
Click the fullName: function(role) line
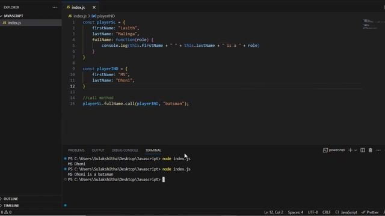click(123, 40)
